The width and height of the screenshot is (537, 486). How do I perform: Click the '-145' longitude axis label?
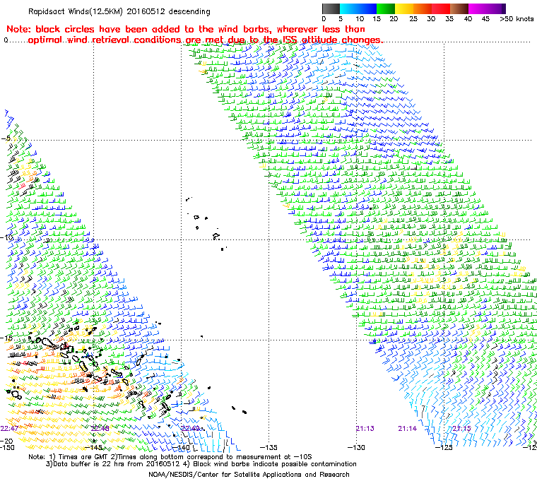(x=93, y=447)
